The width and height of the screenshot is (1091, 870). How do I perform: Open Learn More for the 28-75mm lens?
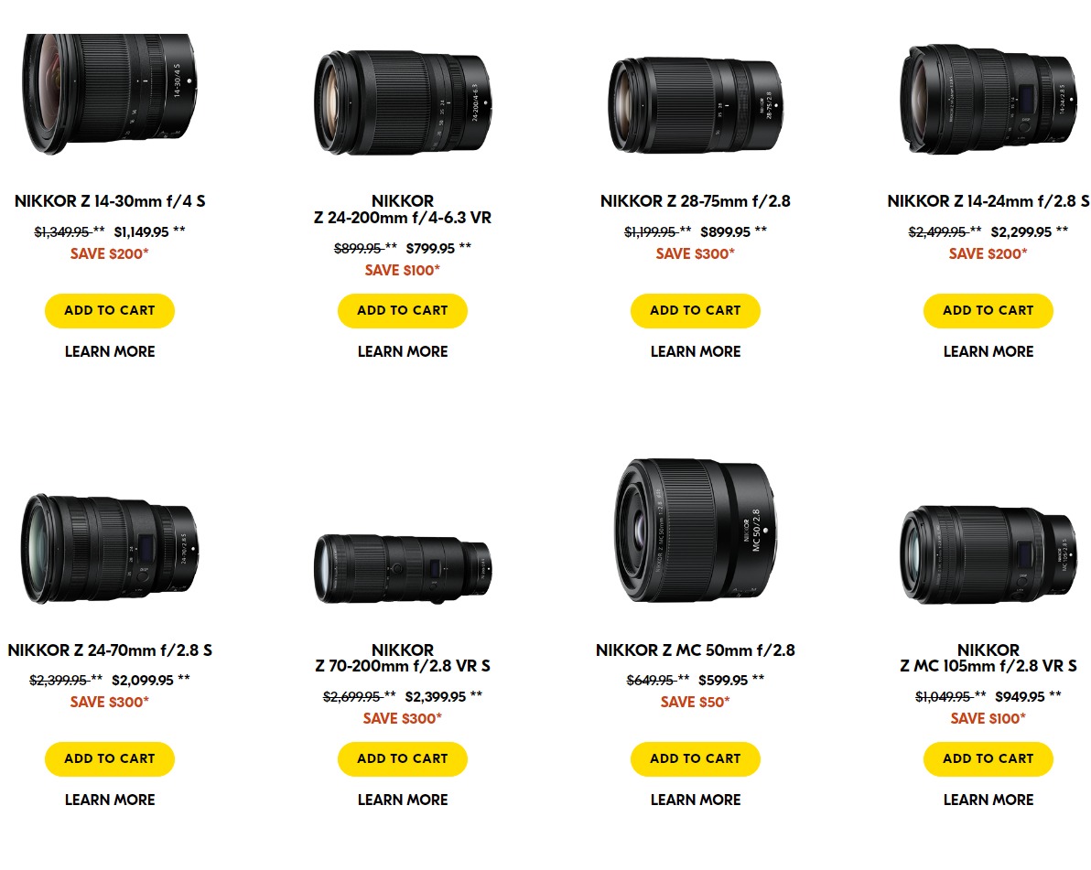point(696,352)
